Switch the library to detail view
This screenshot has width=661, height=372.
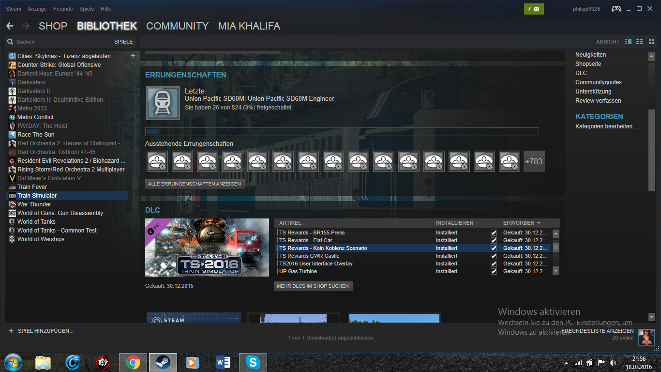click(x=628, y=42)
